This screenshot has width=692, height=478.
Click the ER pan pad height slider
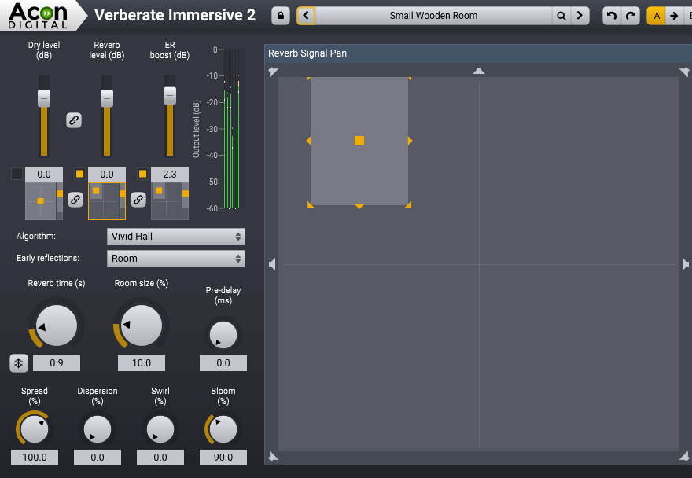pos(186,201)
